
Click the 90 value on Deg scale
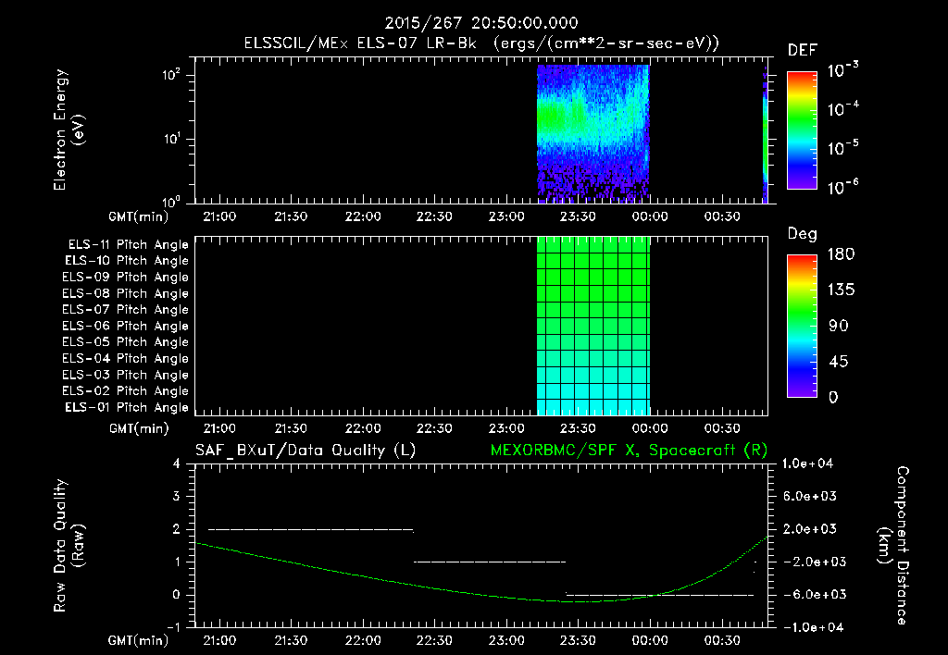click(839, 327)
